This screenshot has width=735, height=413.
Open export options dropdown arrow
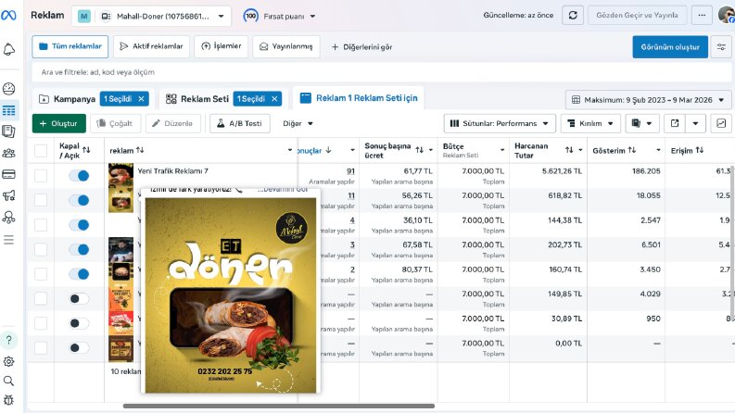(696, 123)
